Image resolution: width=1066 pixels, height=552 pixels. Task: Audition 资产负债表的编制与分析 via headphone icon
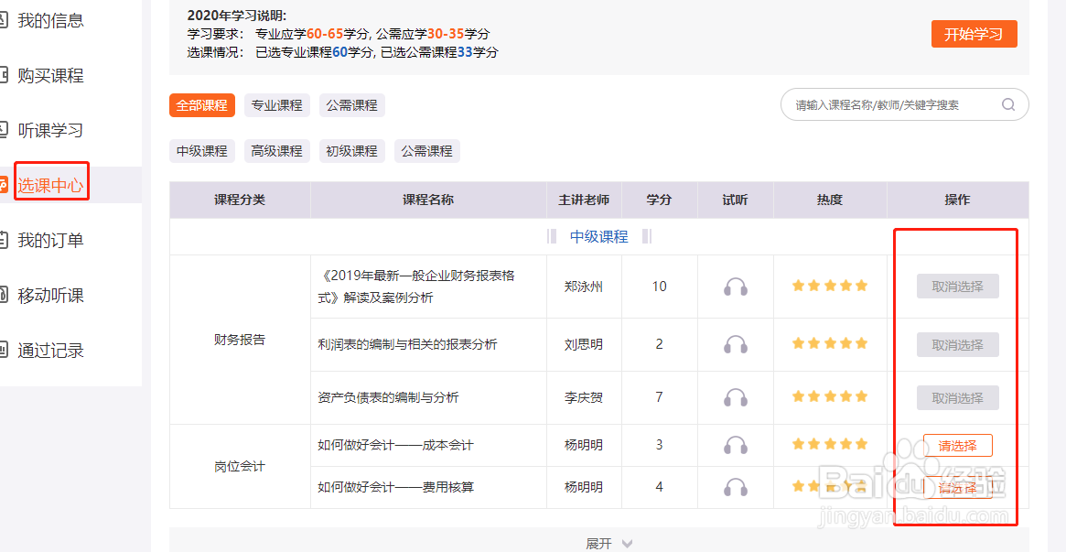(x=736, y=397)
